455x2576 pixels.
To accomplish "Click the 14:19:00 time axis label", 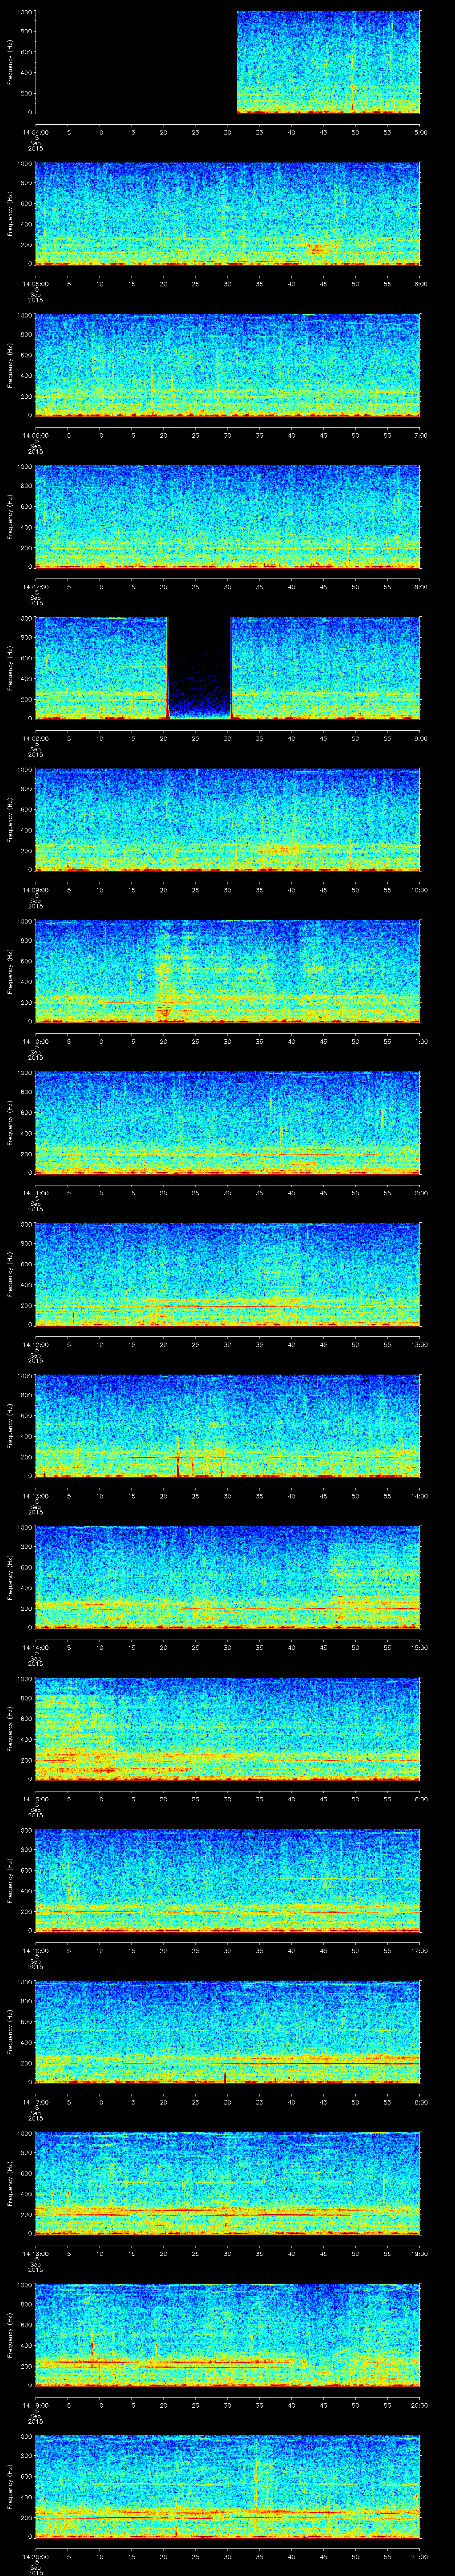I will (35, 2405).
